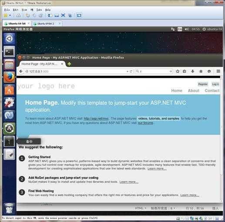Open Ubuntu Software Center launcher icon
The width and height of the screenshot is (225, 222).
coord(9,90)
